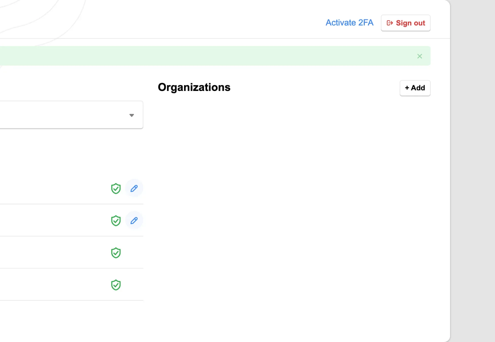
Task: Edit the first row with pencil icon
Action: pos(134,188)
